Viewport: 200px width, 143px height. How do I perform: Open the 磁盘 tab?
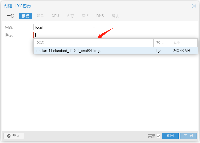coord(40,16)
